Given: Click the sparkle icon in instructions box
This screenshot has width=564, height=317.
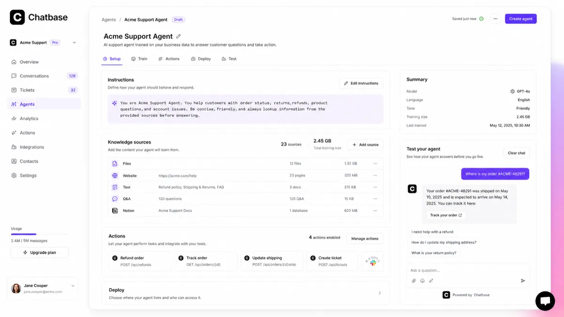Looking at the screenshot, I should [114, 103].
